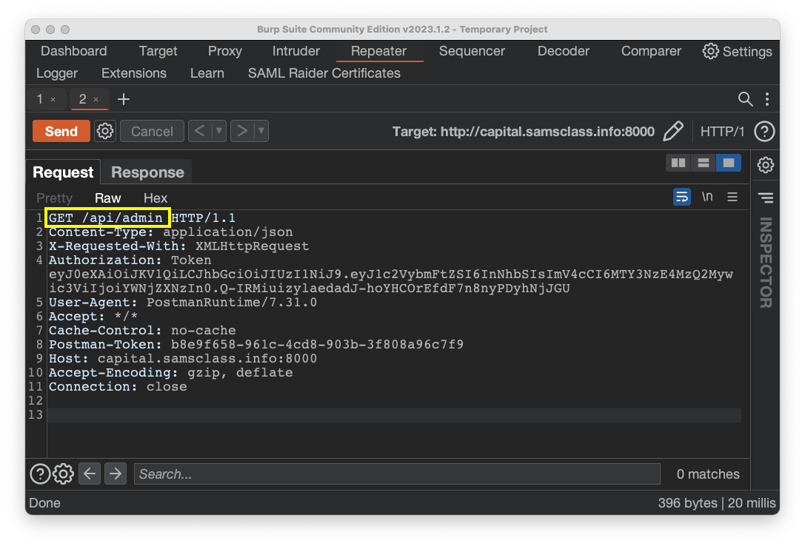Click the Cancel button
The image size is (805, 546).
point(152,131)
